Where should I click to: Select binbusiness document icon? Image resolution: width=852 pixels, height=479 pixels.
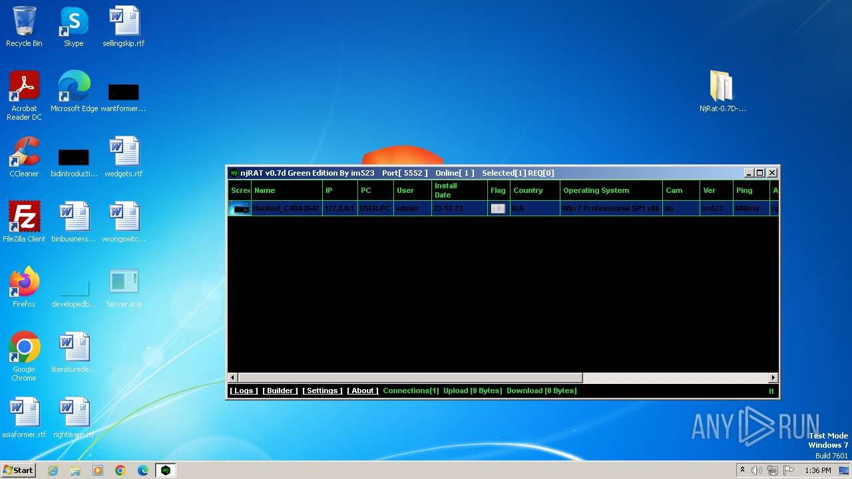pyautogui.click(x=74, y=222)
